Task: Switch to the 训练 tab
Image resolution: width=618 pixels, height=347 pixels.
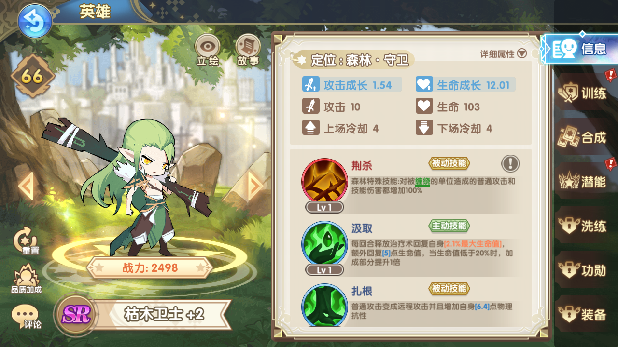Action: (x=583, y=93)
